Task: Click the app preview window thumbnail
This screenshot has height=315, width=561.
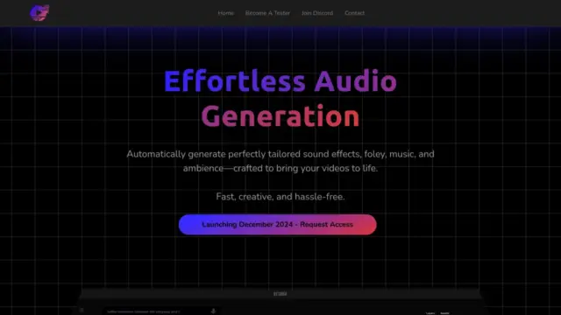Action: (x=280, y=302)
